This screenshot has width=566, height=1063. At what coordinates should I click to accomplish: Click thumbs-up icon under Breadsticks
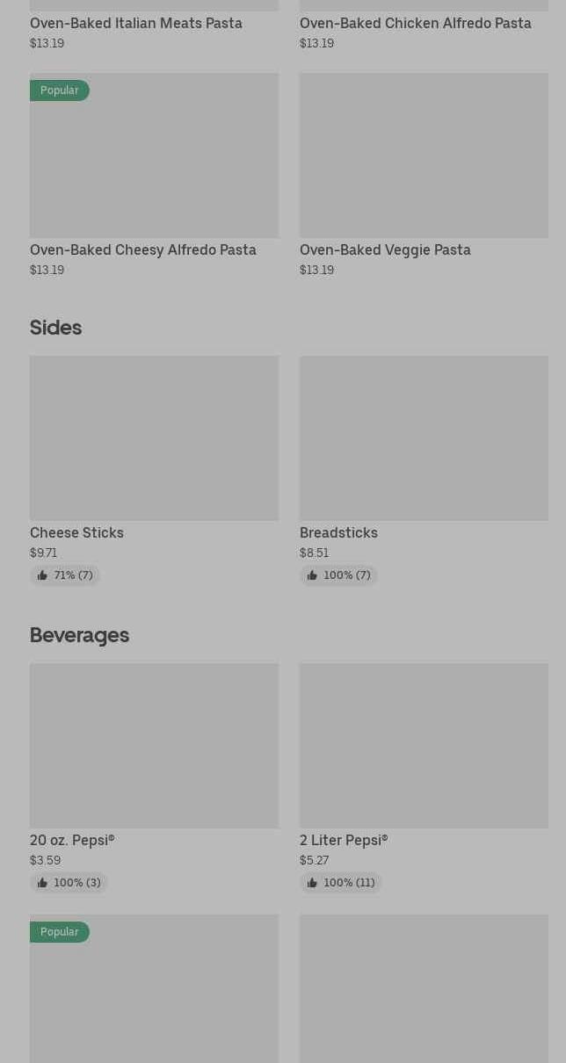coord(312,575)
